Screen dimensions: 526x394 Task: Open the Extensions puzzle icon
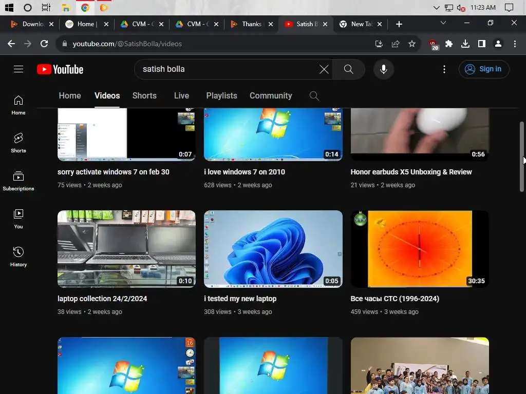coord(449,44)
